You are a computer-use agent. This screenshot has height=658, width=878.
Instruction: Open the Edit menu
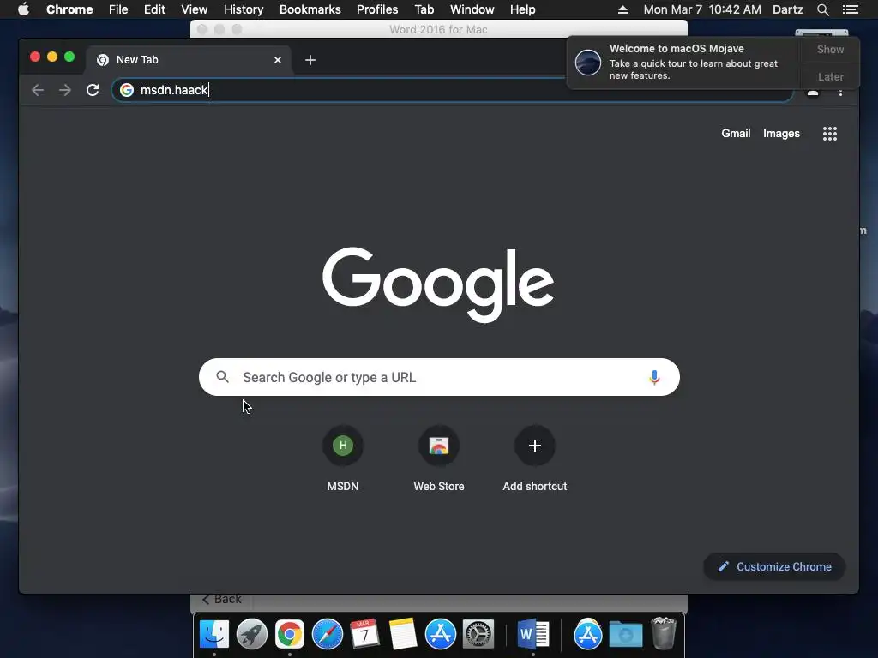point(154,9)
